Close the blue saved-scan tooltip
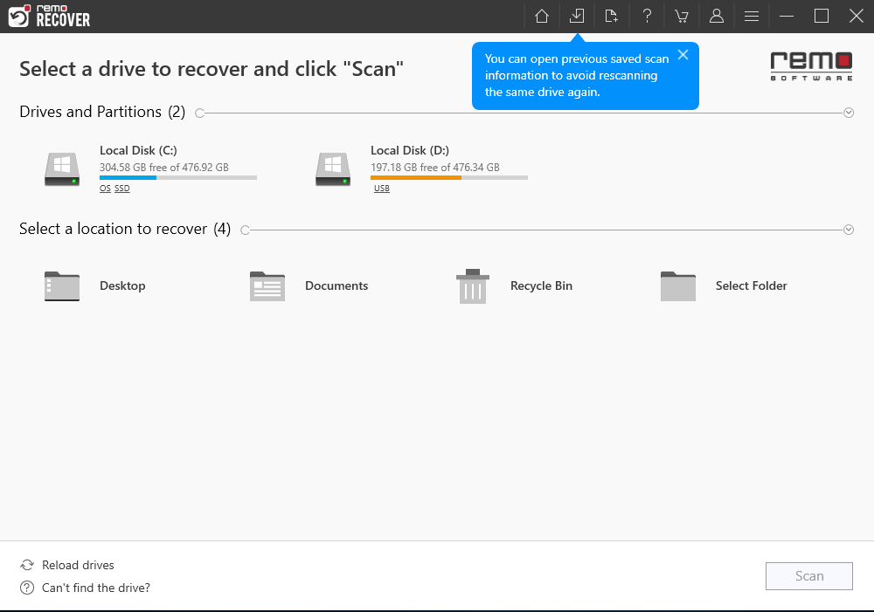 coord(683,55)
